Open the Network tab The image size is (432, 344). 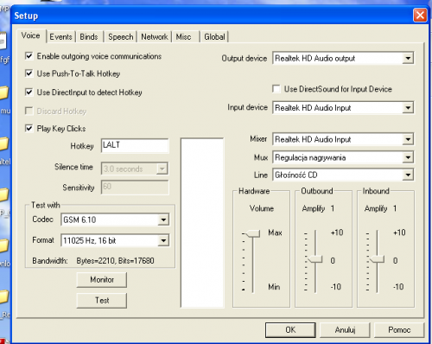coord(155,37)
